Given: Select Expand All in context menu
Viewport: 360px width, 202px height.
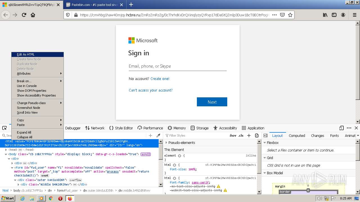Looking at the screenshot, I should coord(37,132).
